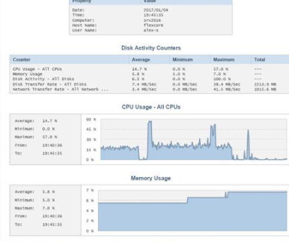Click the 100.0 % disk activity maximum

[x=222, y=79]
